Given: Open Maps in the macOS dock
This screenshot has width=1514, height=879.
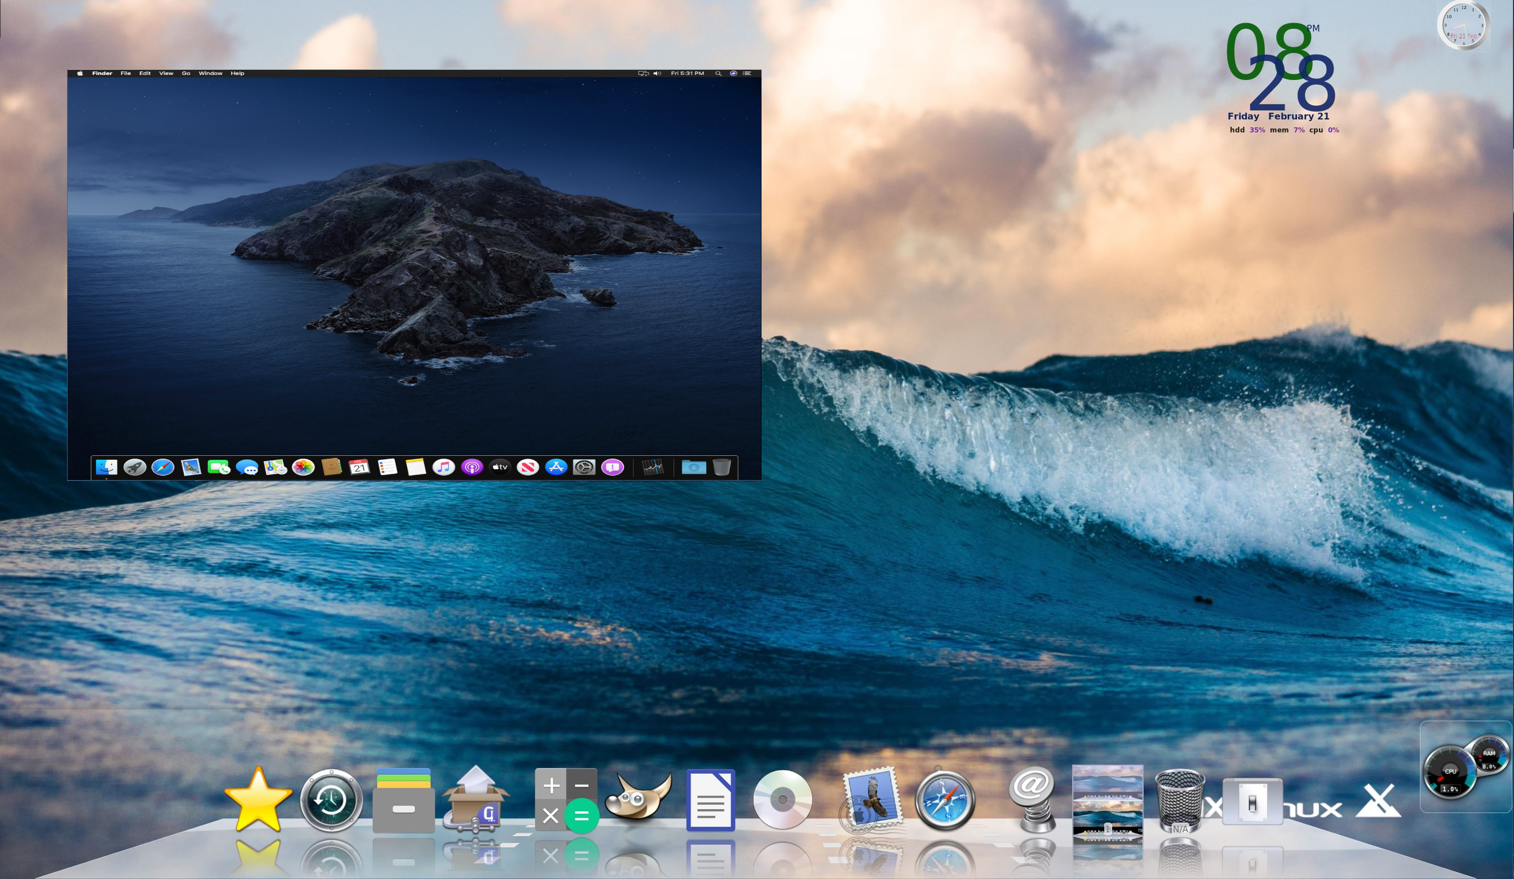Looking at the screenshot, I should point(275,467).
